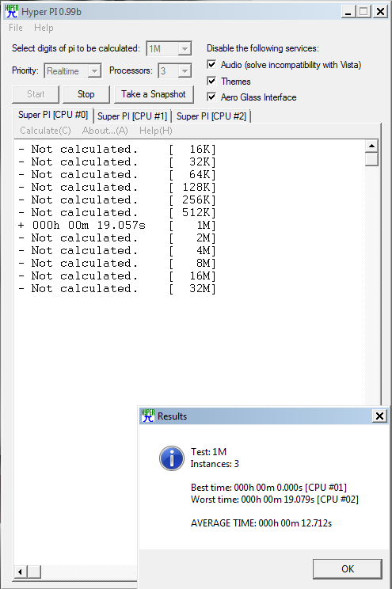Click the Start button
The height and width of the screenshot is (589, 392).
pos(36,94)
